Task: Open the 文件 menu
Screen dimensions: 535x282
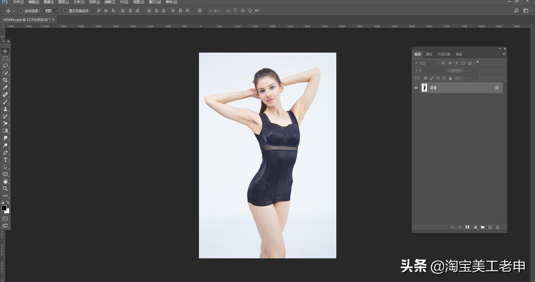Action: (x=18, y=2)
